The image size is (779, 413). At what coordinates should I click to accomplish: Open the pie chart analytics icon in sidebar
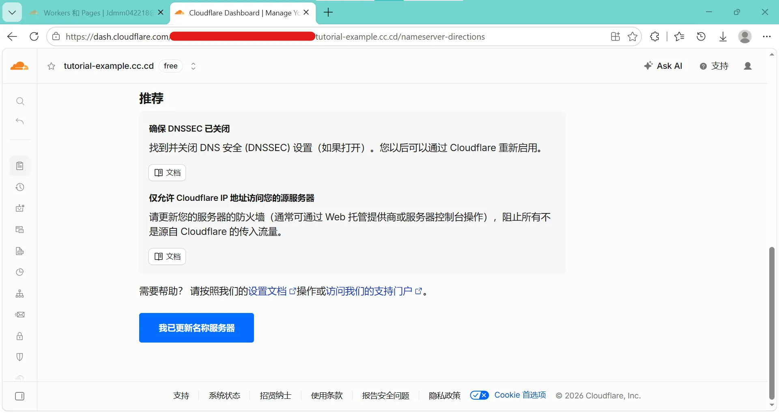point(20,272)
